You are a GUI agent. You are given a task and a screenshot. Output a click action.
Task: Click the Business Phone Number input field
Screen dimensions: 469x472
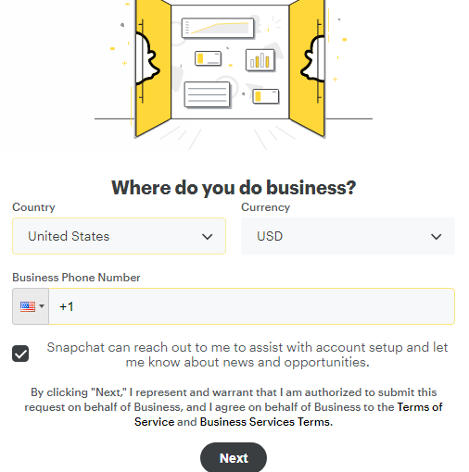[x=251, y=306]
